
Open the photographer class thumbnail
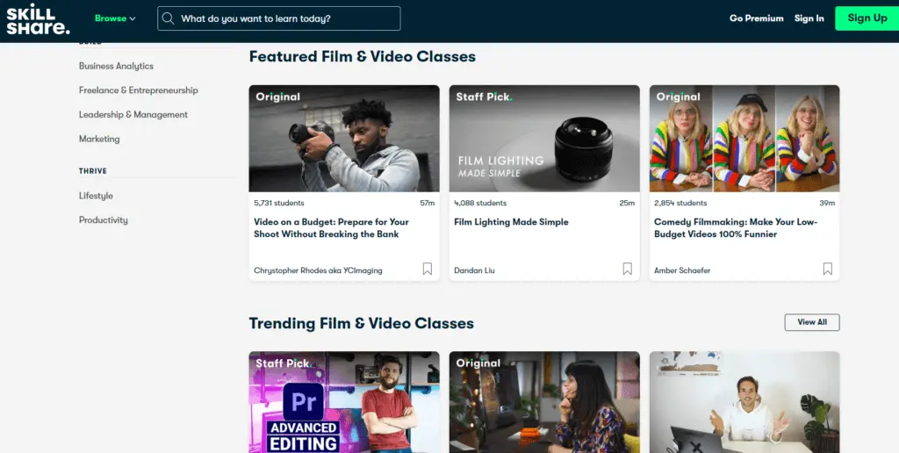pos(344,138)
